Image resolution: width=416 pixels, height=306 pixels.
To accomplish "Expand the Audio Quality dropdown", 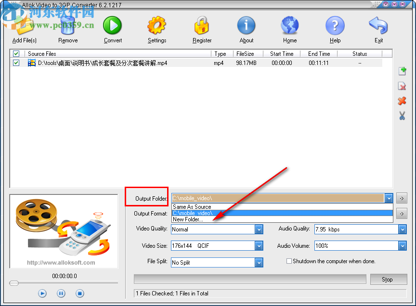I will (x=403, y=229).
